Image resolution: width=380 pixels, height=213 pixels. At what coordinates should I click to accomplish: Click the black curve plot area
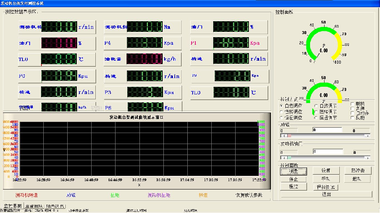(139, 149)
